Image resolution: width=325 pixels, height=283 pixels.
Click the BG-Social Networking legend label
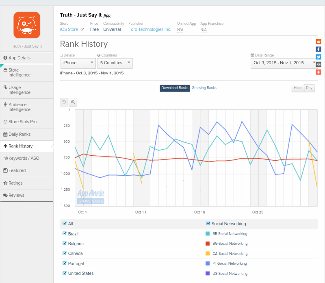(x=230, y=244)
